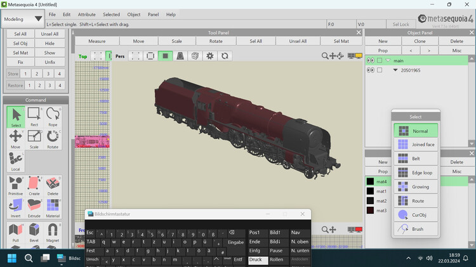Activate the Rect selection tool

[34, 117]
